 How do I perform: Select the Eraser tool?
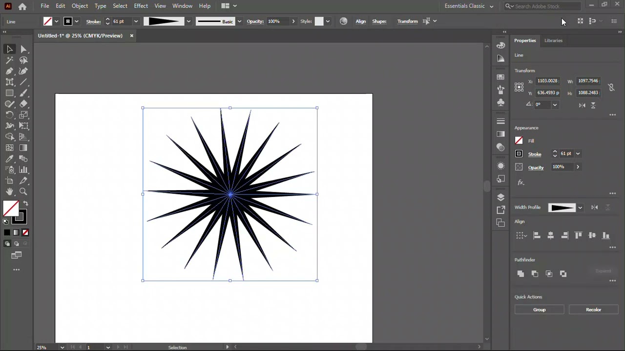coord(23,104)
